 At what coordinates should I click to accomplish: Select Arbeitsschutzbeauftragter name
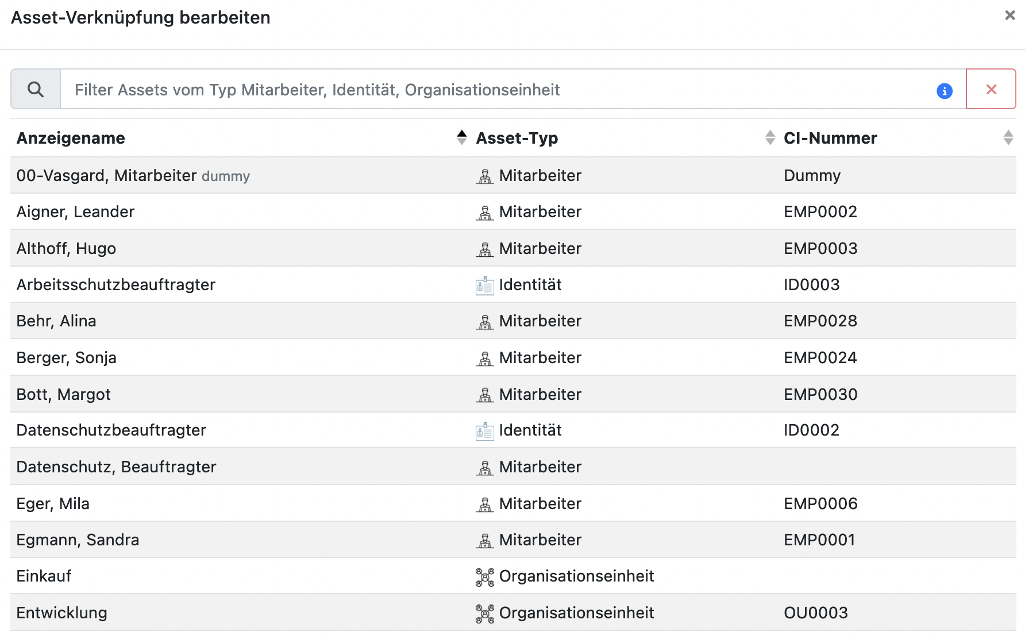tap(116, 284)
